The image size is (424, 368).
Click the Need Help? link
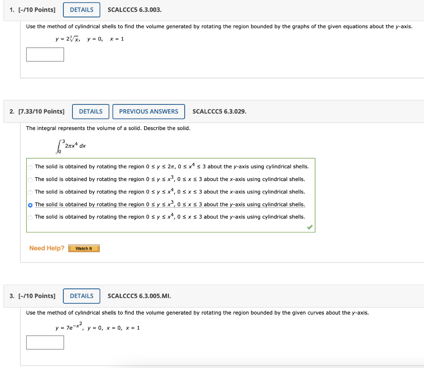(46, 248)
